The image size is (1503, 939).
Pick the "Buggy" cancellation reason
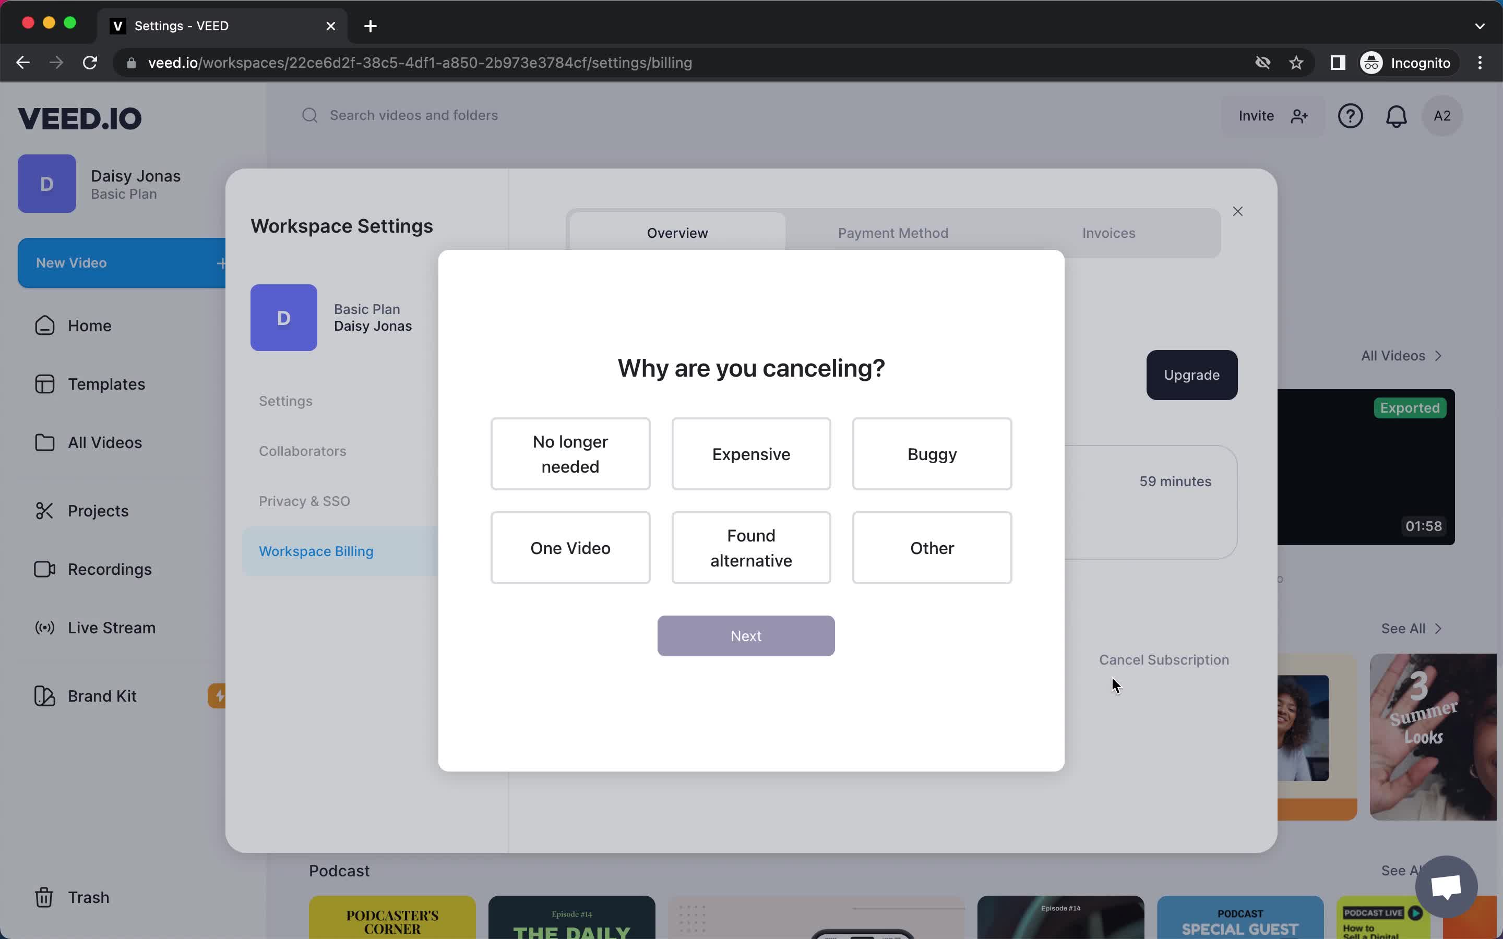click(932, 454)
